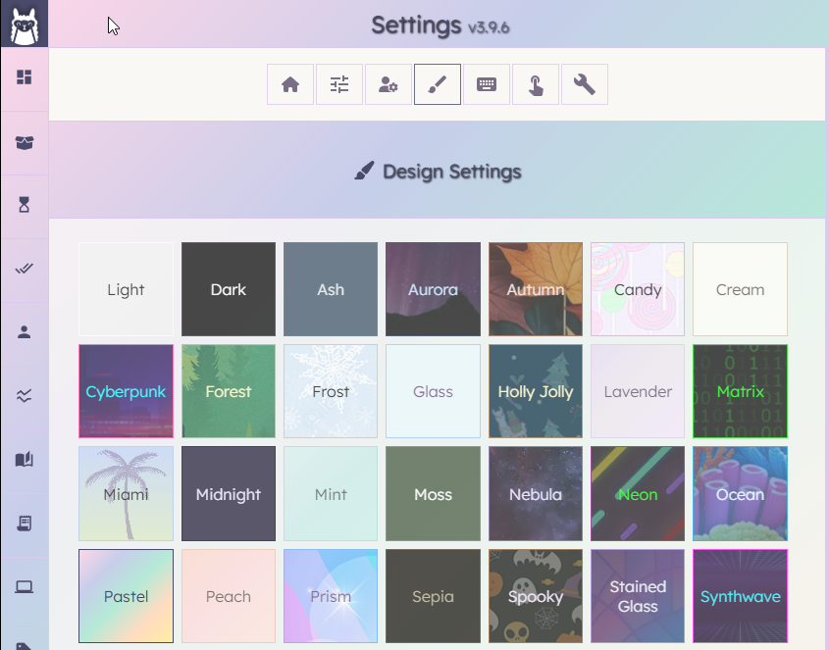829x650 pixels.
Task: Choose the Matrix theme
Action: [740, 391]
